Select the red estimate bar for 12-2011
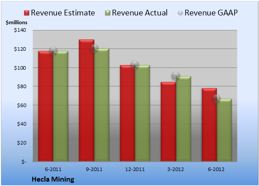 (127, 113)
